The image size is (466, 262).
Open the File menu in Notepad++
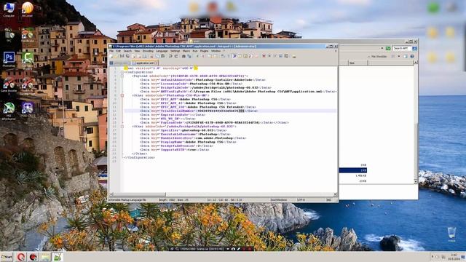(111, 51)
